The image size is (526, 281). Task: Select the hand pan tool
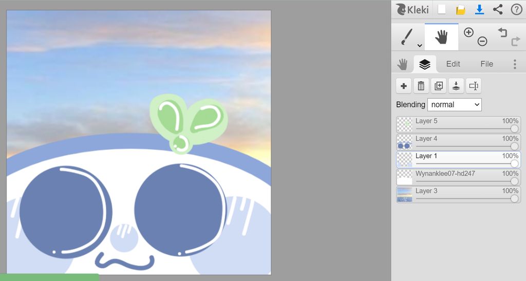point(441,37)
